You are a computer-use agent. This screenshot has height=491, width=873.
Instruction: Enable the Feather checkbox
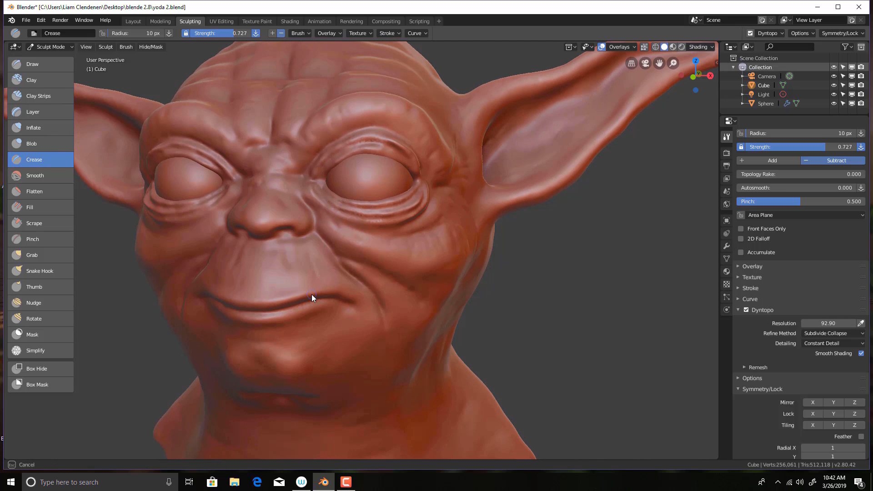point(861,436)
